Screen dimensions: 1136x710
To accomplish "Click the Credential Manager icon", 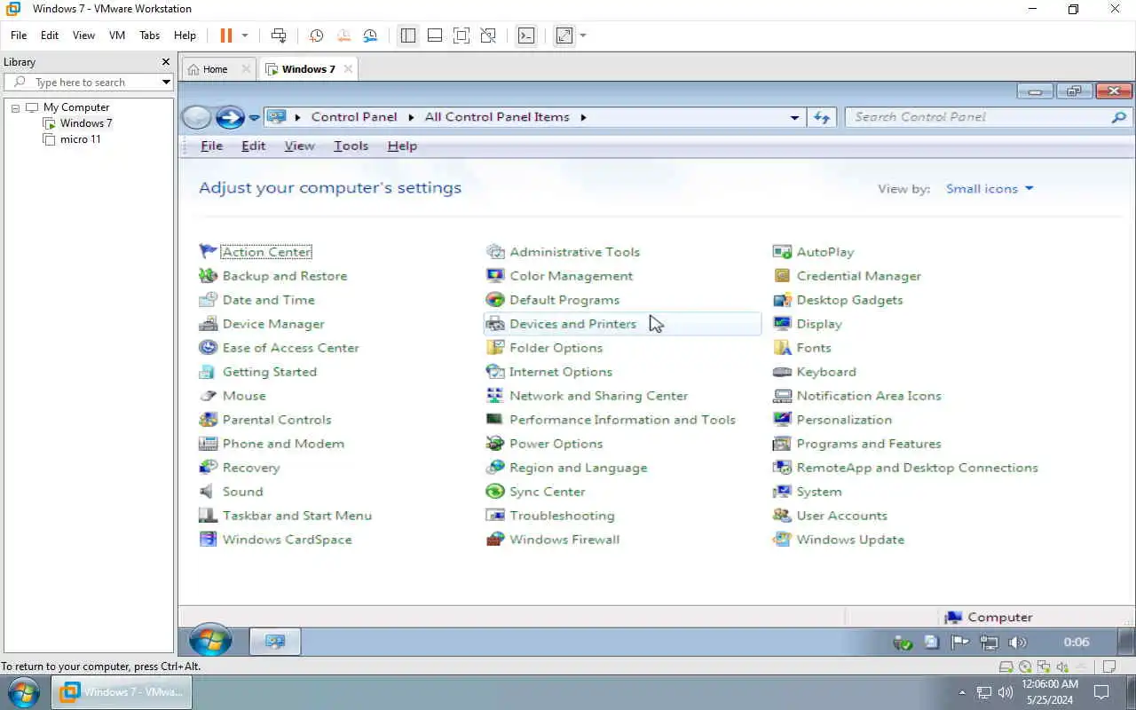I will pyautogui.click(x=782, y=276).
